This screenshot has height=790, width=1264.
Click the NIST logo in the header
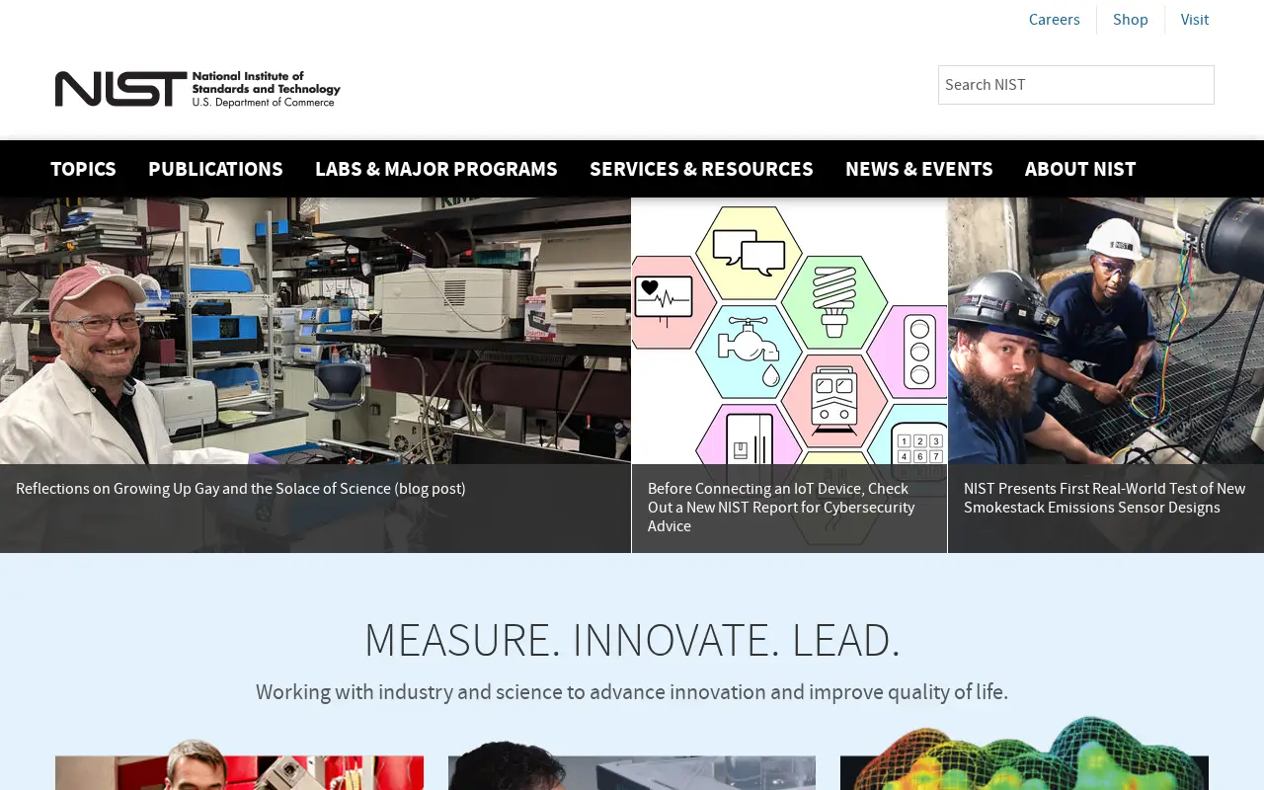point(197,89)
